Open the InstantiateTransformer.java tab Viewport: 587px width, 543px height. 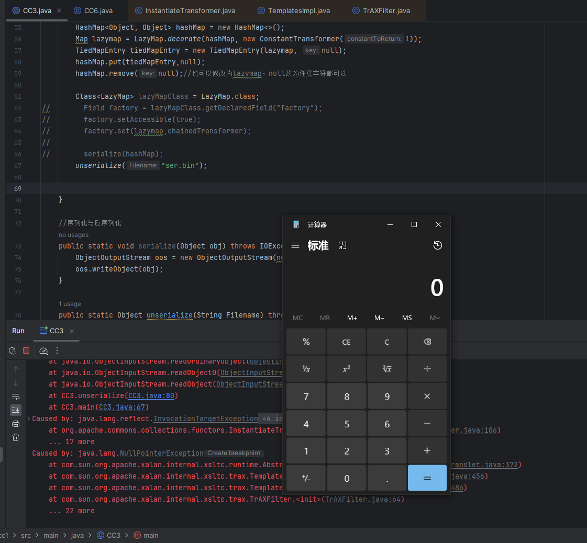(x=185, y=10)
